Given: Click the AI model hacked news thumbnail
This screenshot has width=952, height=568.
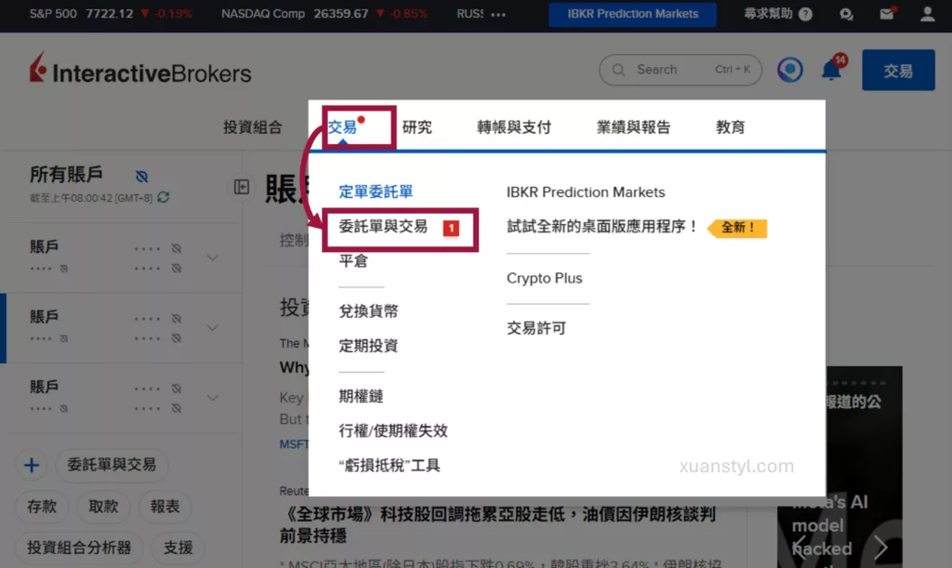Looking at the screenshot, I should pos(840,468).
